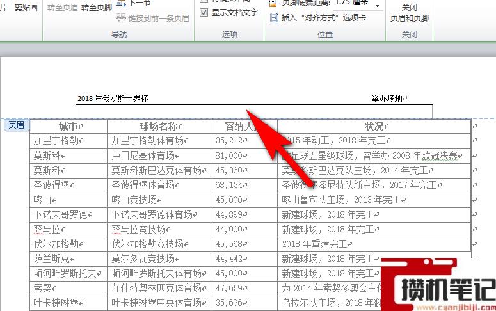Click capacity value 45,360
The image size is (496, 311).
(x=229, y=170)
